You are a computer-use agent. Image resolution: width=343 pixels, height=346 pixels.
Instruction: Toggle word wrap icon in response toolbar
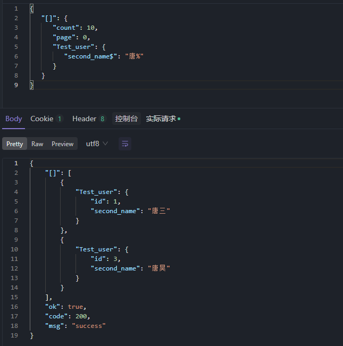tap(125, 144)
